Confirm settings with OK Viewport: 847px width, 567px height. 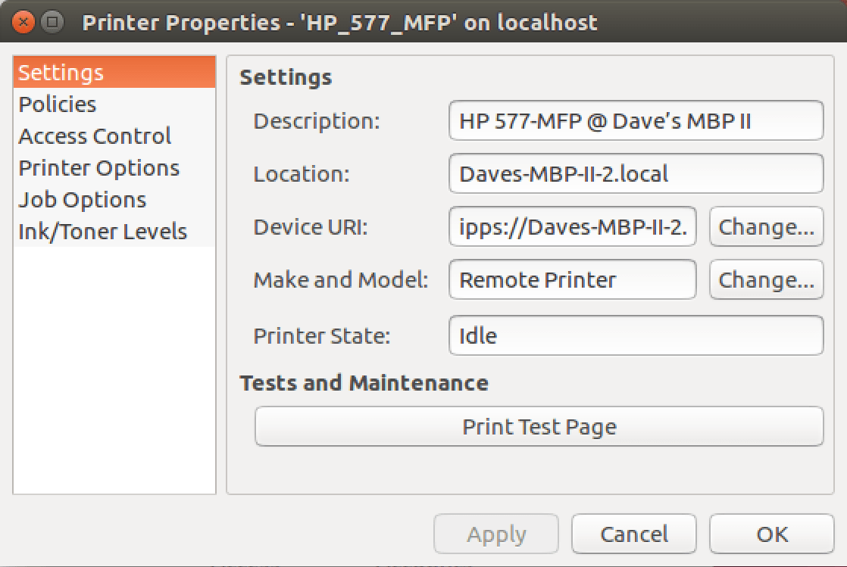(x=771, y=534)
